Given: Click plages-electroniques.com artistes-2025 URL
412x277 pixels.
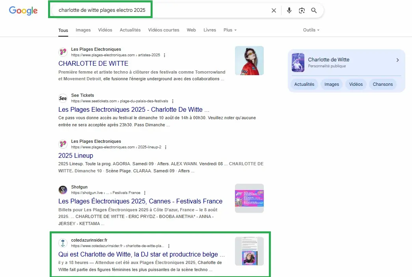Looking at the screenshot, I should pyautogui.click(x=116, y=55).
